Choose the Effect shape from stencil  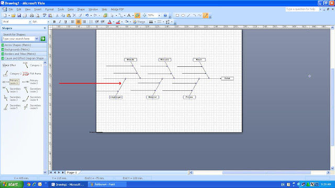(9, 65)
